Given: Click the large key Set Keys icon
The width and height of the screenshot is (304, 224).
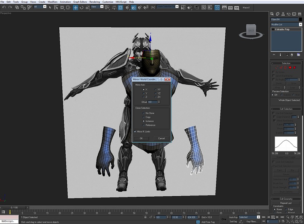Looking at the screenshot, I should (224, 219).
